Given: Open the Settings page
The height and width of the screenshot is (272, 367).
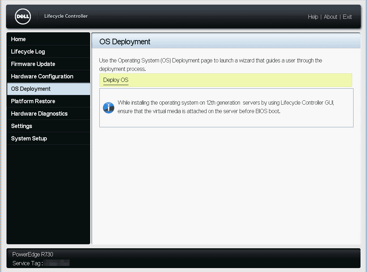Looking at the screenshot, I should (21, 126).
